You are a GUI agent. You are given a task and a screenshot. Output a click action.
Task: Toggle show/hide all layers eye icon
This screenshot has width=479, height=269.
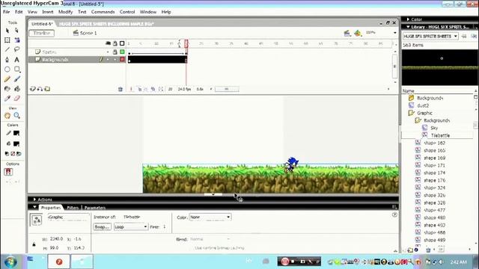[x=108, y=43]
